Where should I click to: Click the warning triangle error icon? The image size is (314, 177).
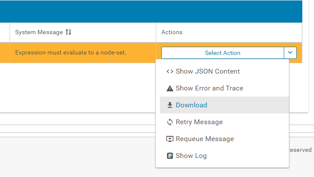click(x=170, y=88)
